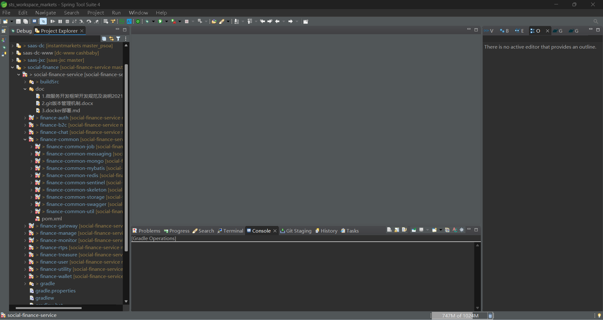Screen dimensions: 603x320
Task: Switch to the Git Staging tab
Action: (x=296, y=231)
